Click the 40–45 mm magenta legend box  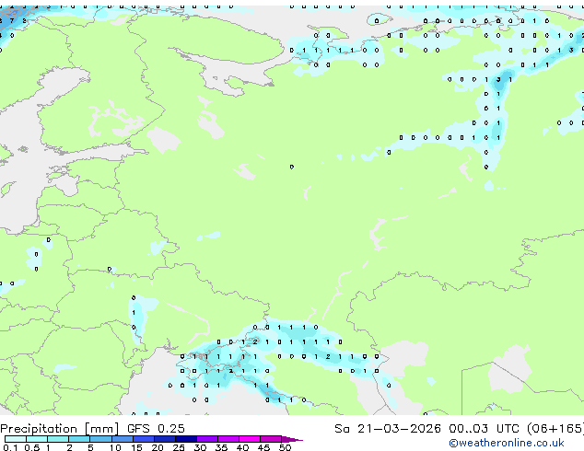[250, 439]
